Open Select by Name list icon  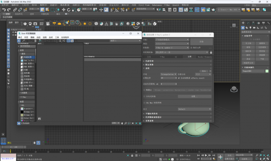47,10
